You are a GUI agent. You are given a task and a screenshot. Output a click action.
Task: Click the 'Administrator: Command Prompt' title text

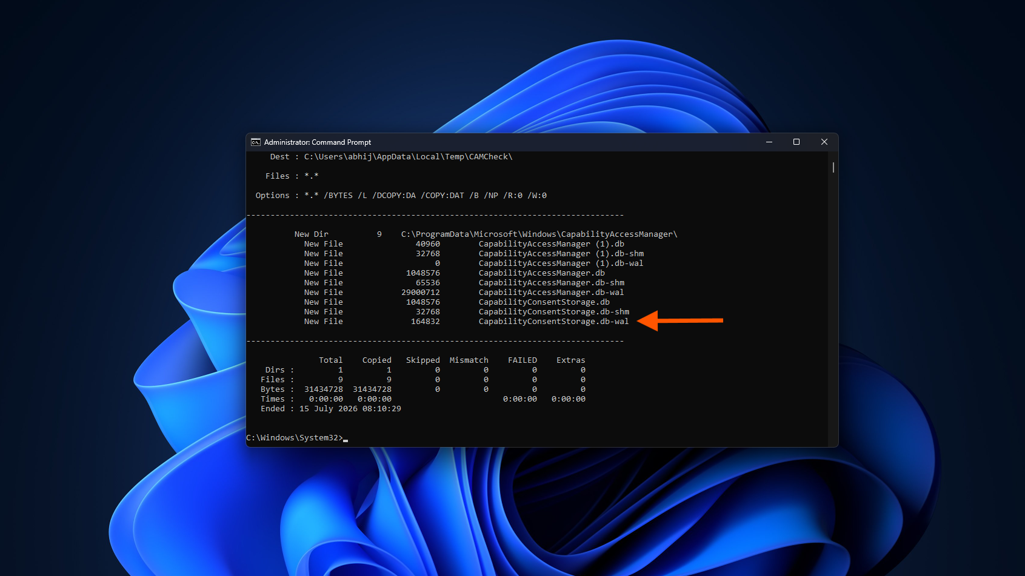click(318, 142)
